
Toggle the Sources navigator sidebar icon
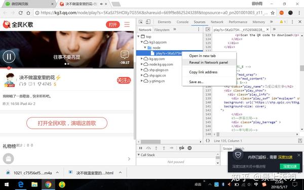(208, 29)
